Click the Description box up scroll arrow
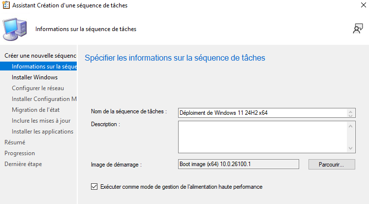 (x=351, y=126)
